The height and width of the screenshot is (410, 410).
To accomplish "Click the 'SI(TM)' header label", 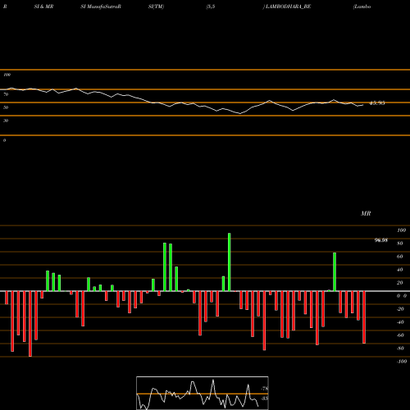I will click(x=156, y=7).
